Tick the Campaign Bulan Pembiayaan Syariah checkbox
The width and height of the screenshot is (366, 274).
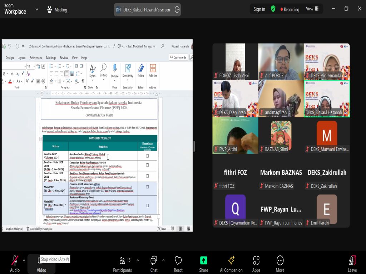pyautogui.click(x=147, y=165)
